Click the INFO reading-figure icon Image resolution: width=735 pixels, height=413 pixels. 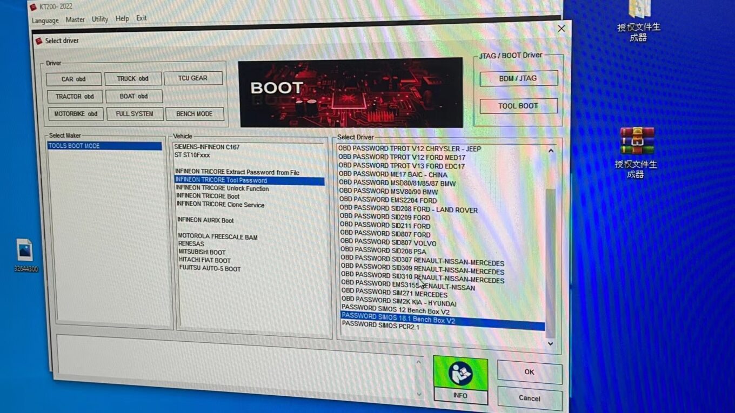(x=460, y=373)
